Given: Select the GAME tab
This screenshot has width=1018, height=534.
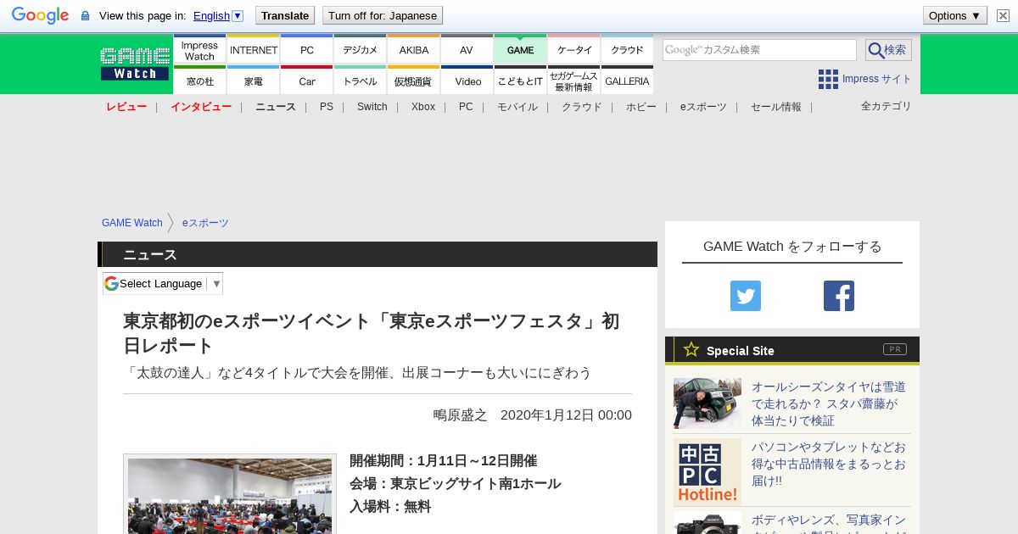Looking at the screenshot, I should coord(520,50).
